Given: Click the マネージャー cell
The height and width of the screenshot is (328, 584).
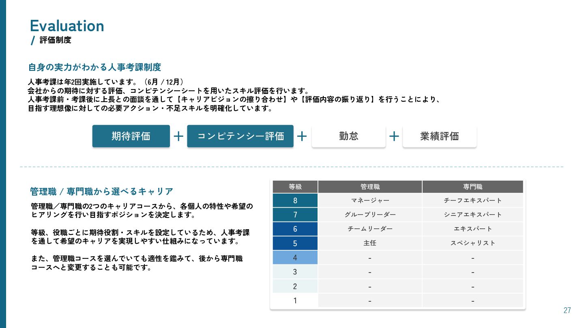Looking at the screenshot, I should tap(370, 200).
